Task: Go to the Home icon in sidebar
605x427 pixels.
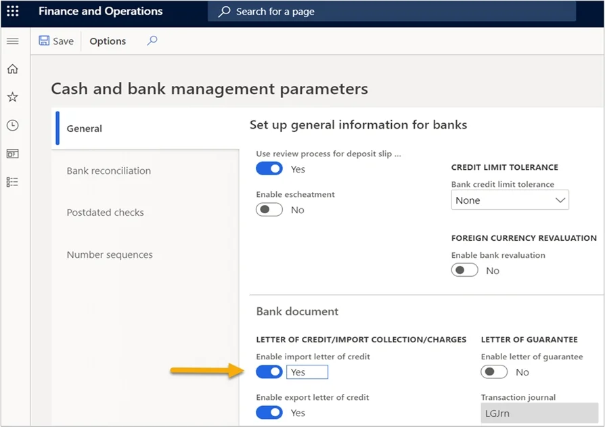Action: coord(13,69)
